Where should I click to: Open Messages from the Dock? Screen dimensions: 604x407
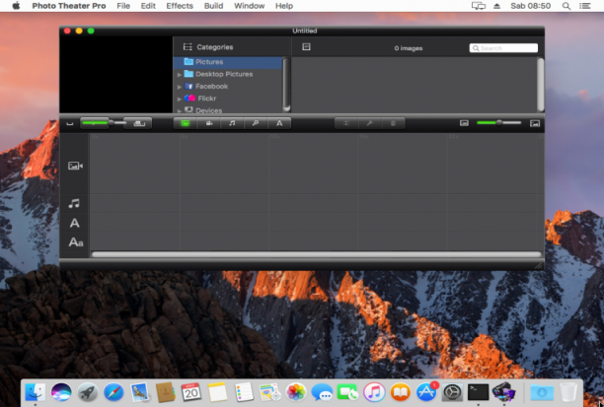(322, 392)
